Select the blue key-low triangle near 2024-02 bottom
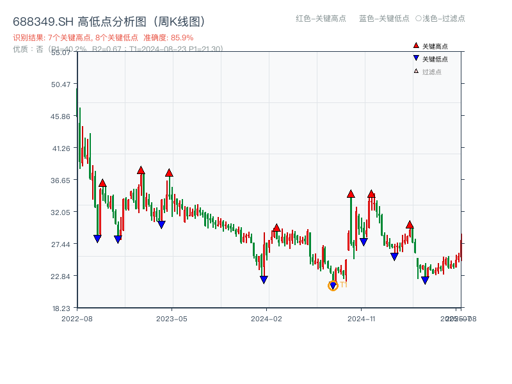The height and width of the screenshot is (384, 512). tap(263, 280)
